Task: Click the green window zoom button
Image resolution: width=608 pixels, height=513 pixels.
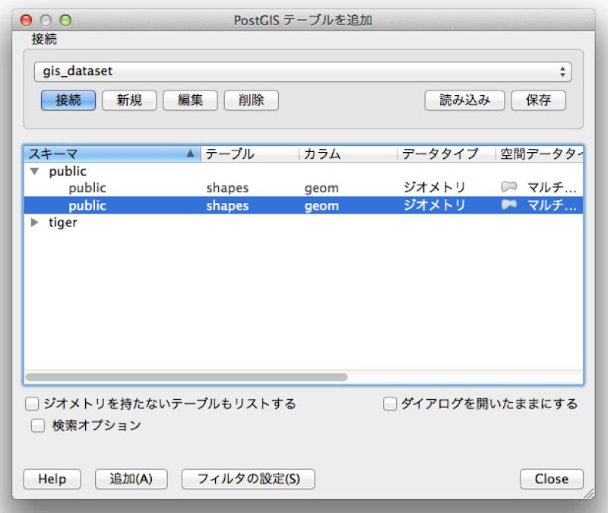Action: tap(65, 21)
